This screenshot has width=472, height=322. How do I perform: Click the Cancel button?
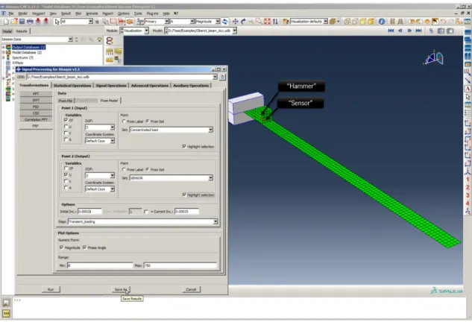191,289
